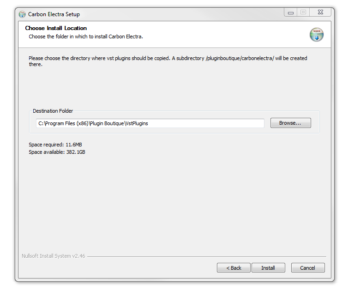
Task: Select the 'Space required: 11.6MB' text
Action: [x=55, y=145]
